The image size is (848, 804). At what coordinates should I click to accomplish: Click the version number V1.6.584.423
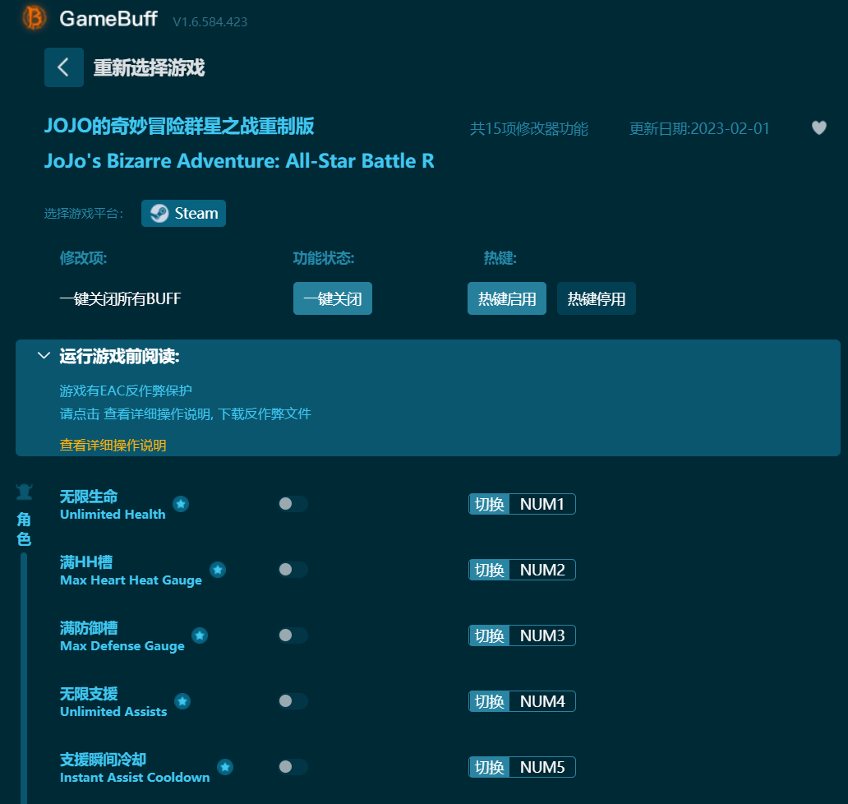tap(210, 21)
